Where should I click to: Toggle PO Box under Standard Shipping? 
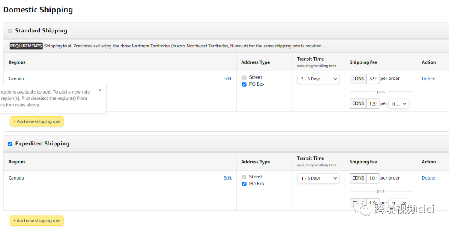[x=244, y=84]
